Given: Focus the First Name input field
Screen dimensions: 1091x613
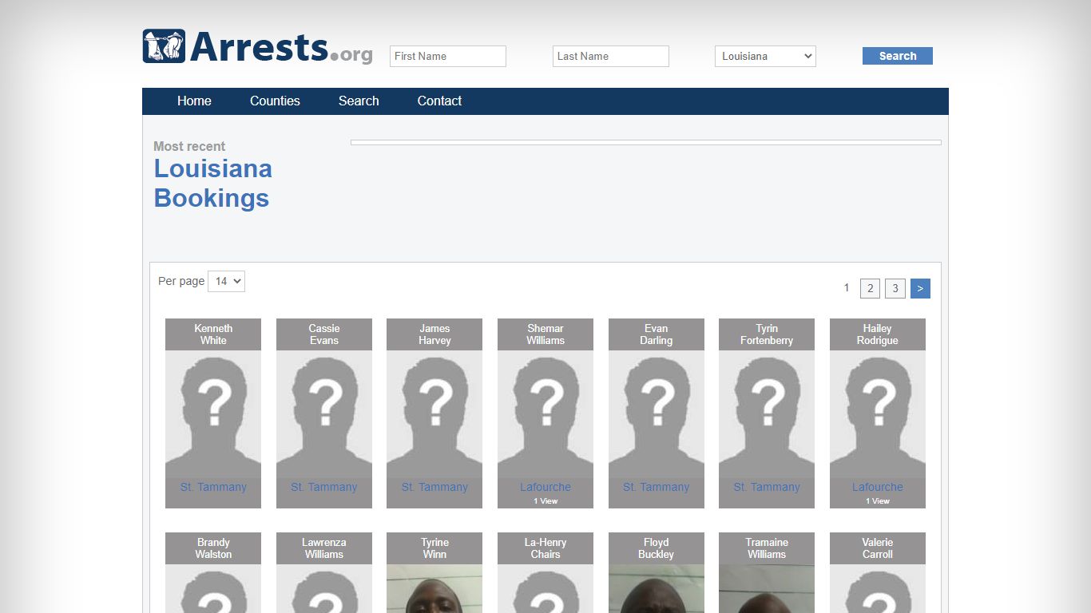Looking at the screenshot, I should (448, 56).
